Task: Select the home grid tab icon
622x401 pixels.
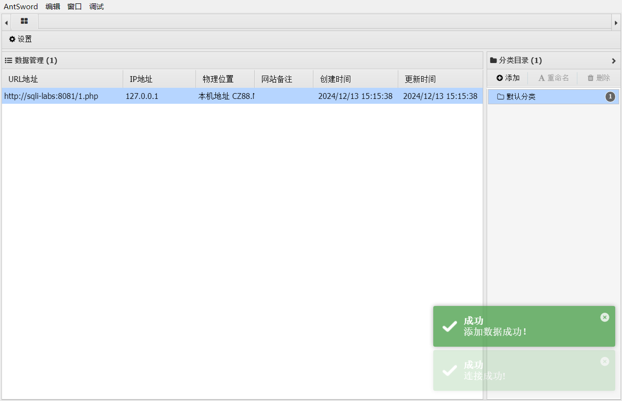Action: coord(24,21)
